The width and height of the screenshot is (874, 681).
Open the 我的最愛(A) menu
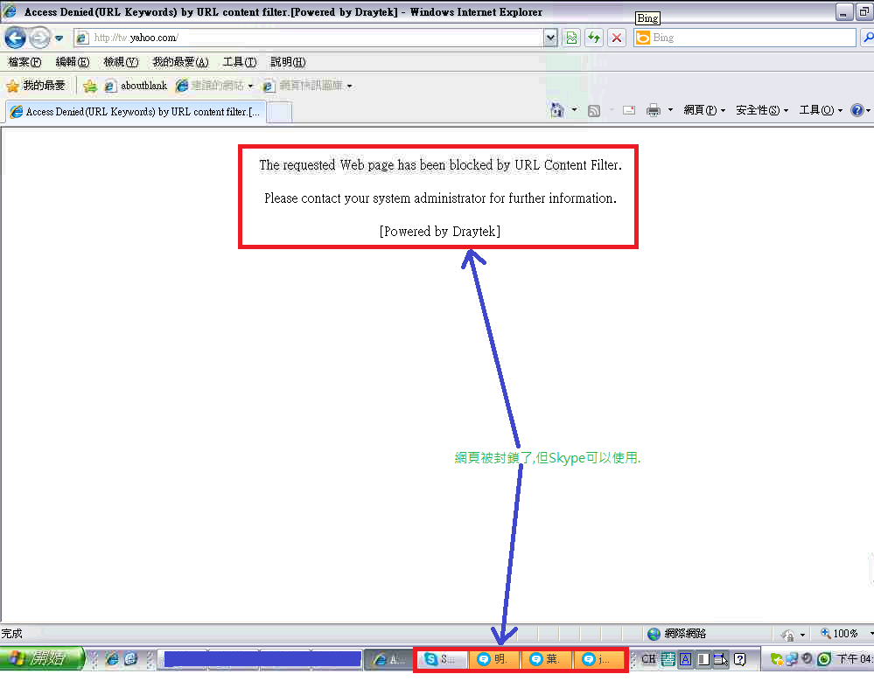coord(180,62)
